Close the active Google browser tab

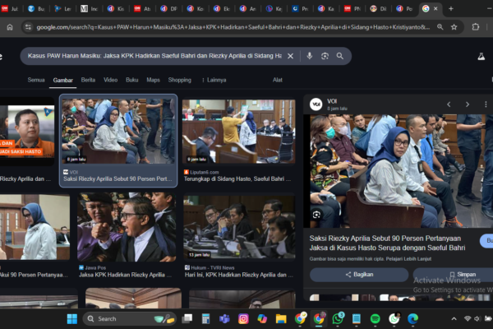tap(435, 9)
